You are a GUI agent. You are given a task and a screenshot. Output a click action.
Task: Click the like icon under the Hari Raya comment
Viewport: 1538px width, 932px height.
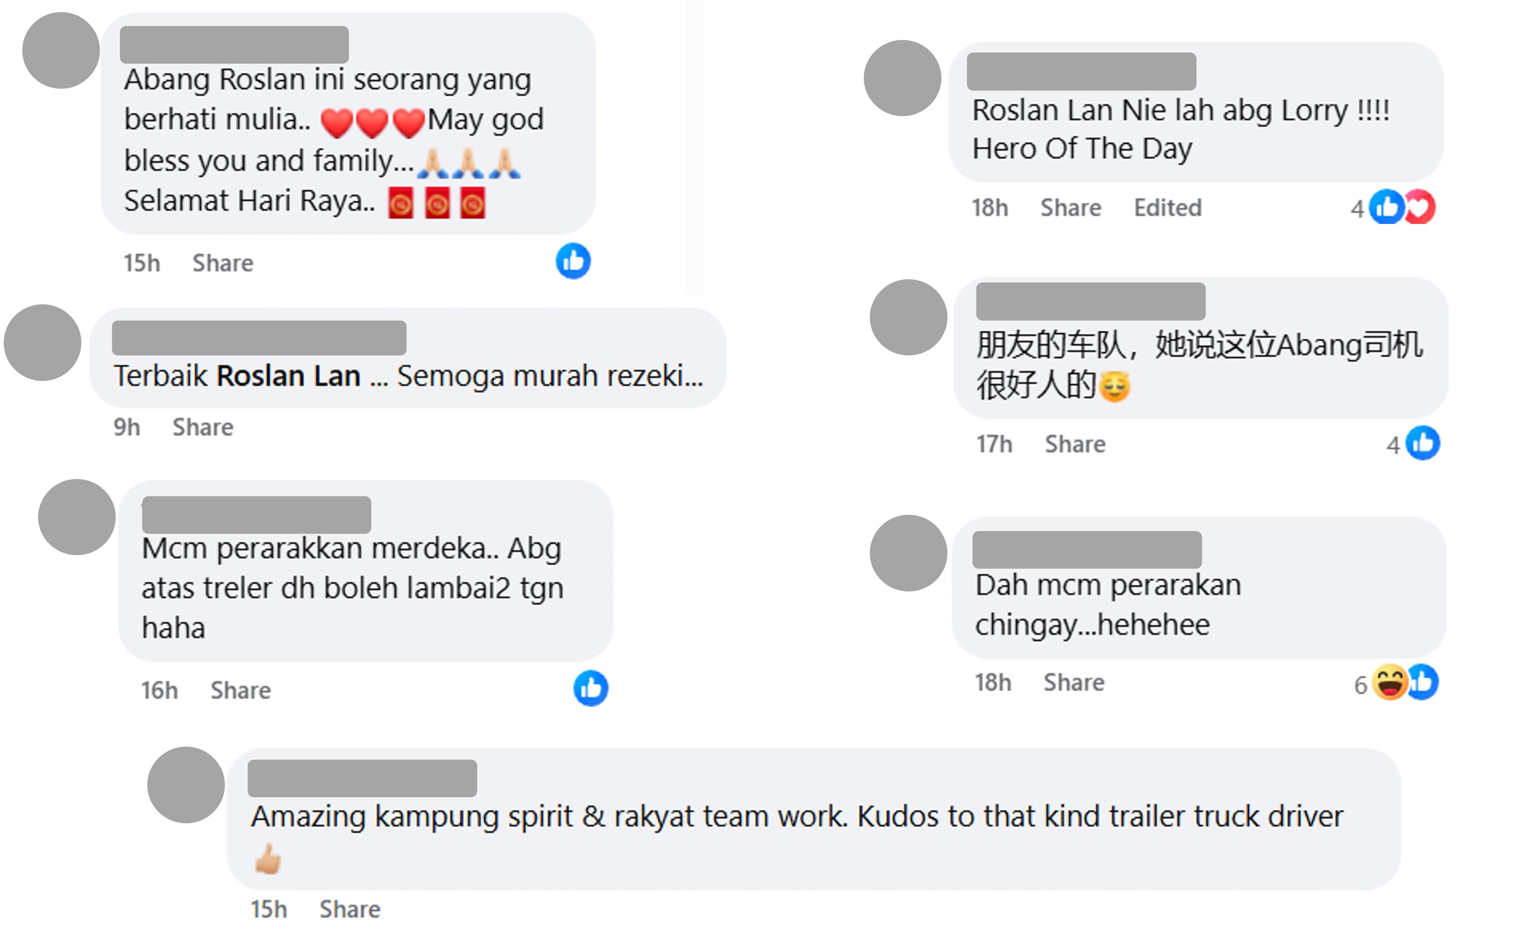coord(572,261)
